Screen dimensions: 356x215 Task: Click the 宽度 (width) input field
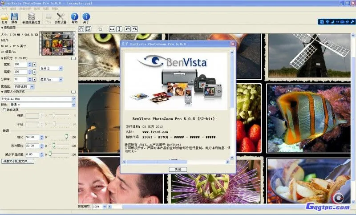pos(20,65)
